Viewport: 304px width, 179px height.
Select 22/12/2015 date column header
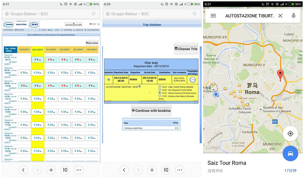click(x=65, y=50)
